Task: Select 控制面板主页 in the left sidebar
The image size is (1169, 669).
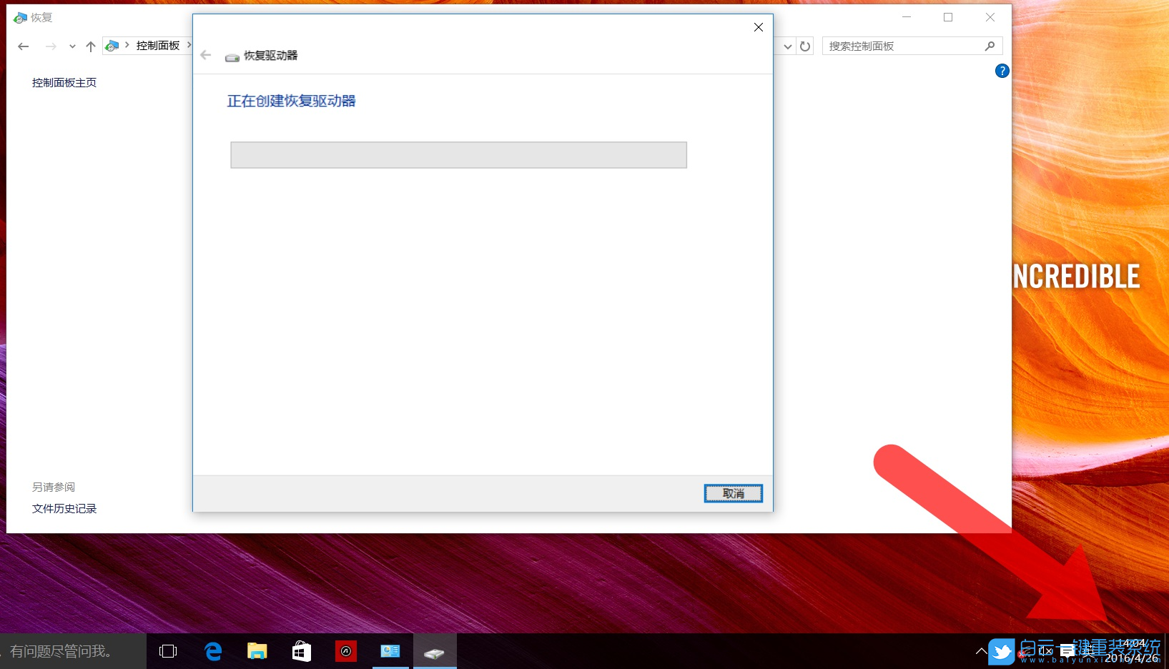Action: click(x=64, y=82)
